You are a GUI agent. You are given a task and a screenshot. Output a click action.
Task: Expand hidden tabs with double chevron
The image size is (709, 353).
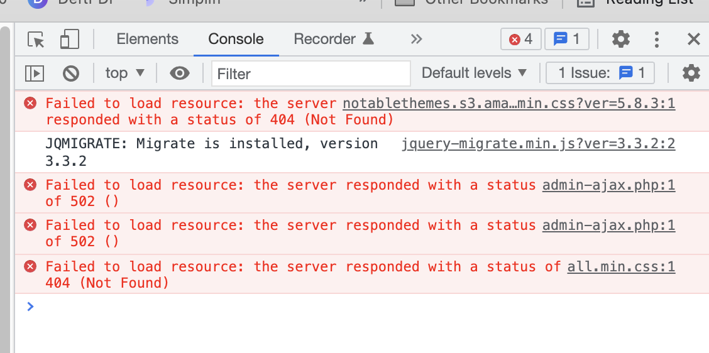pyautogui.click(x=416, y=39)
